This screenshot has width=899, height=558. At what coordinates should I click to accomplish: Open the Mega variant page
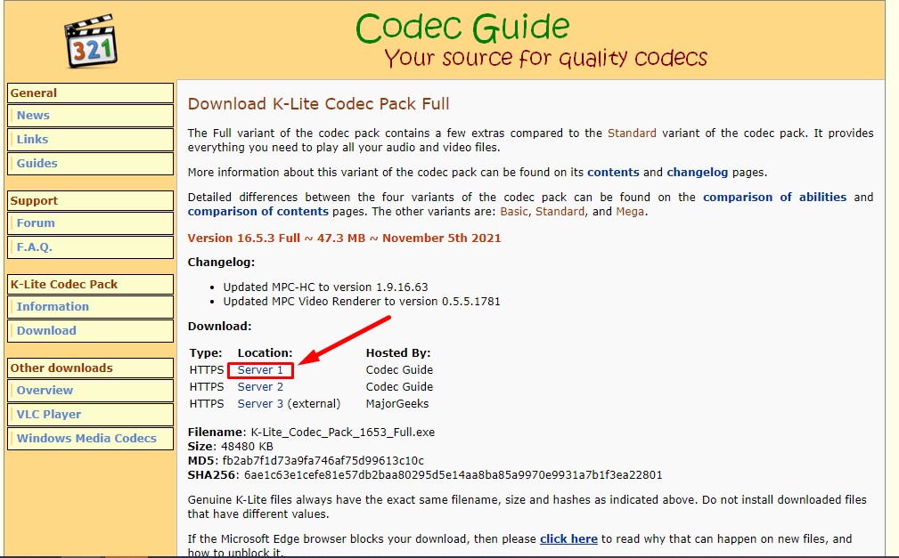630,211
